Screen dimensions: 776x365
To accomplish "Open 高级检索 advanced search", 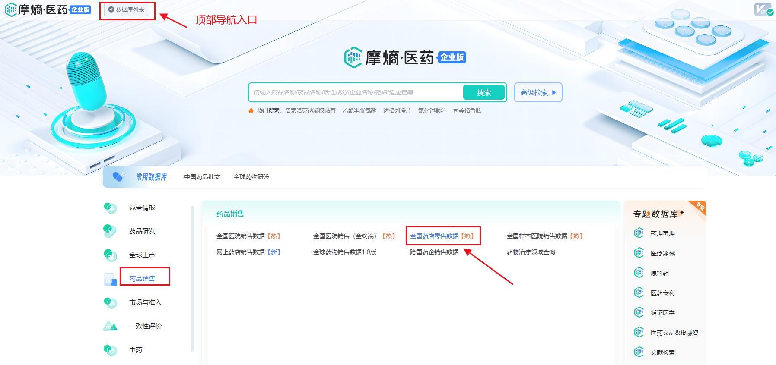I will coord(538,92).
